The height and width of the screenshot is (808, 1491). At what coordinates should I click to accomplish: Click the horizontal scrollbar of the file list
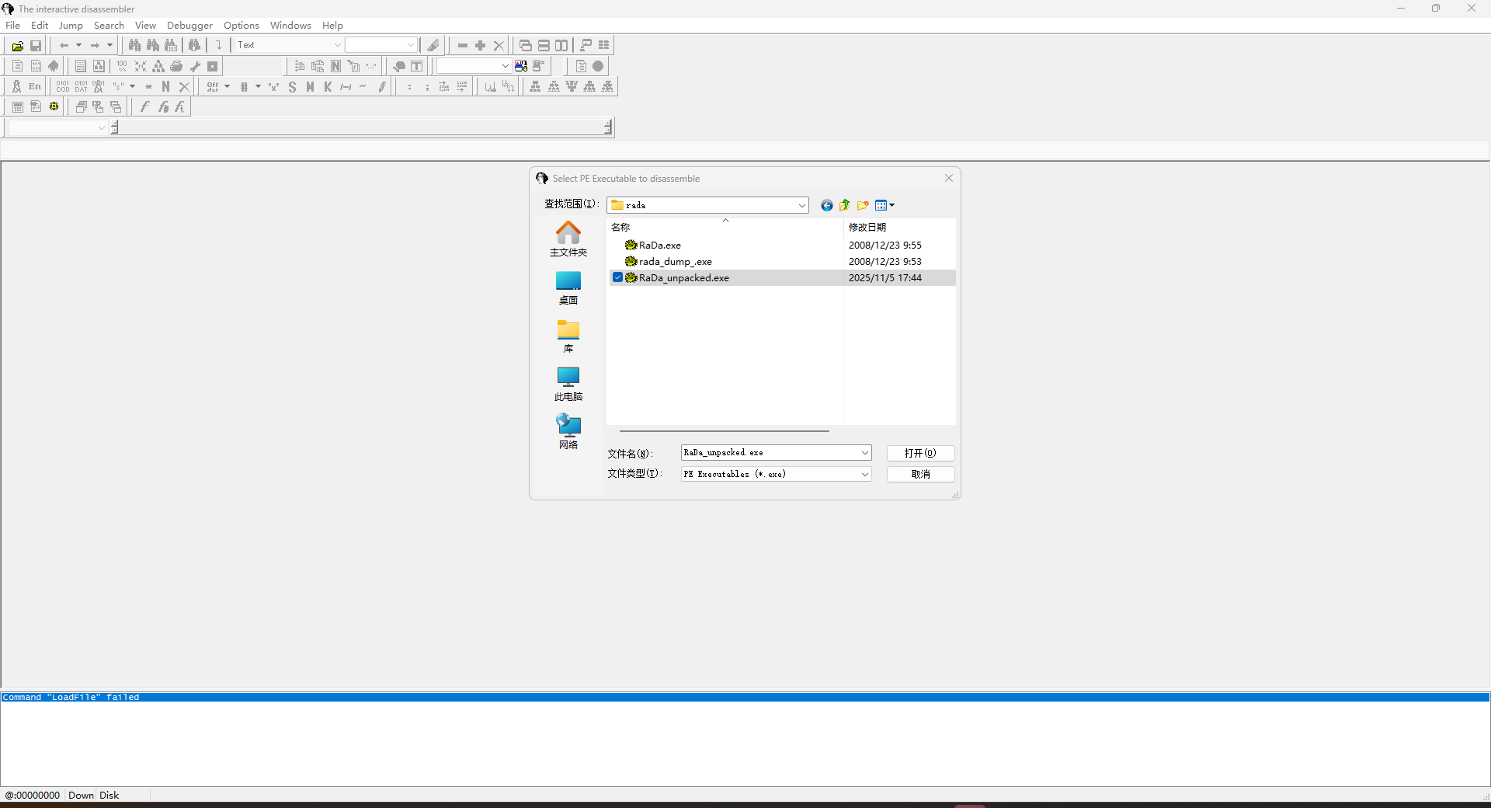click(724, 430)
